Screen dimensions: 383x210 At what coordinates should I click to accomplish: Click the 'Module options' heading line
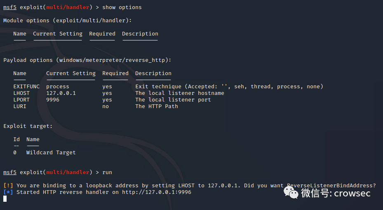pyautogui.click(x=68, y=21)
